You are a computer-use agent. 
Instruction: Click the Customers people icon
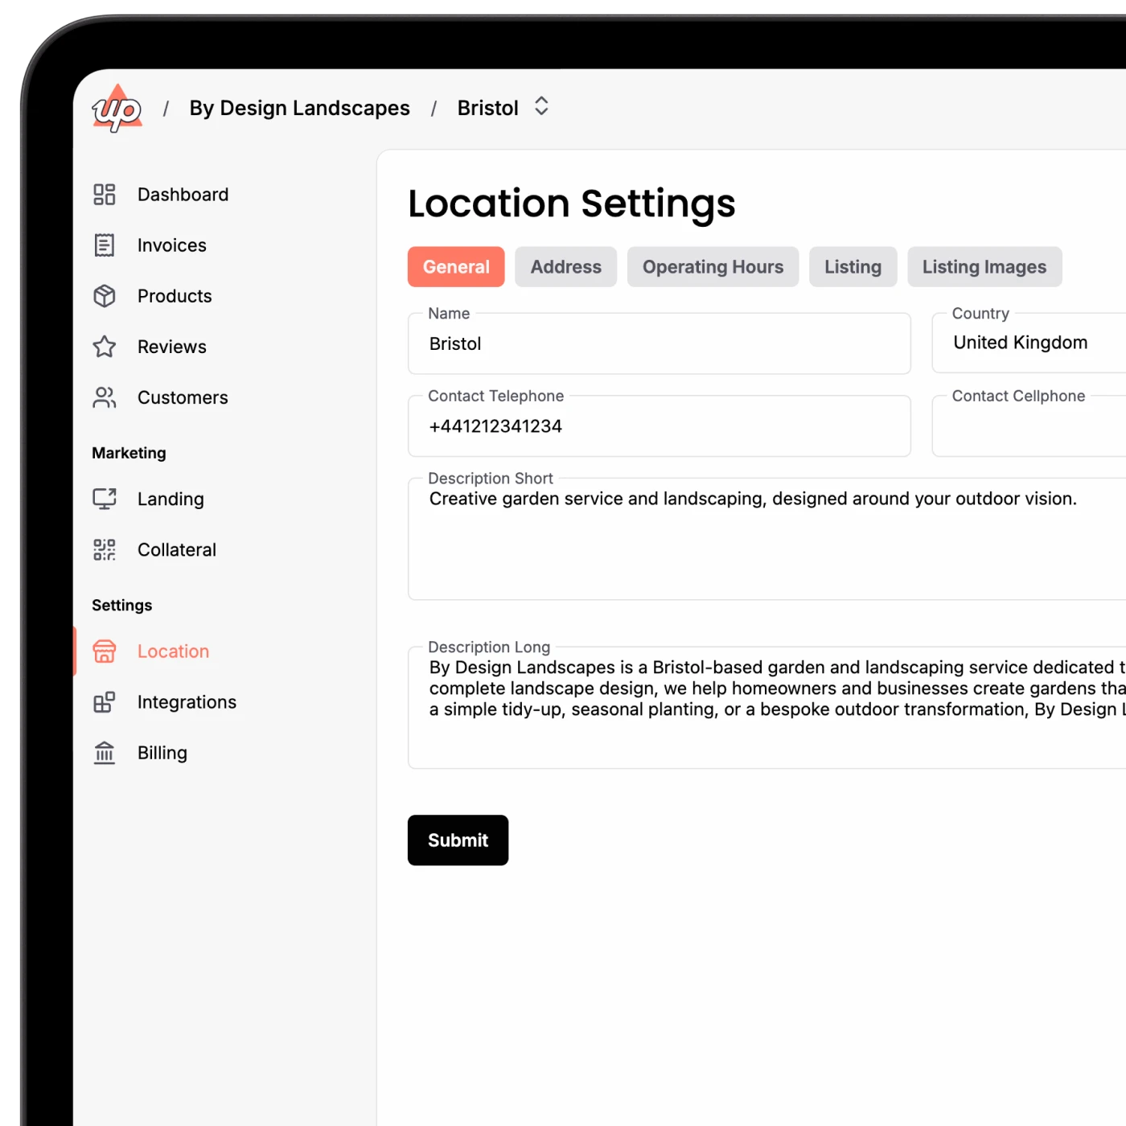(x=105, y=397)
